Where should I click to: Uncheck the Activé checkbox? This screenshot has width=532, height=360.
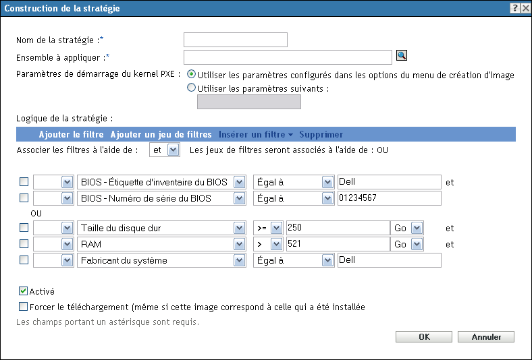pyautogui.click(x=24, y=291)
